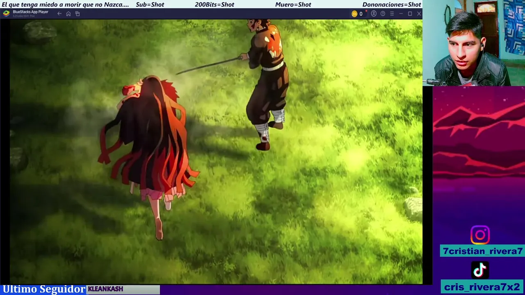The image size is (525, 295).
Task: Go back using BlueStacks back arrow
Action: pos(59,14)
